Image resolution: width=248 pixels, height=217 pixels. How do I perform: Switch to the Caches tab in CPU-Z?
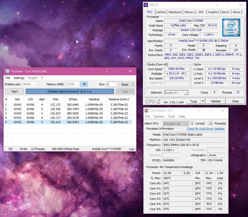[161, 12]
